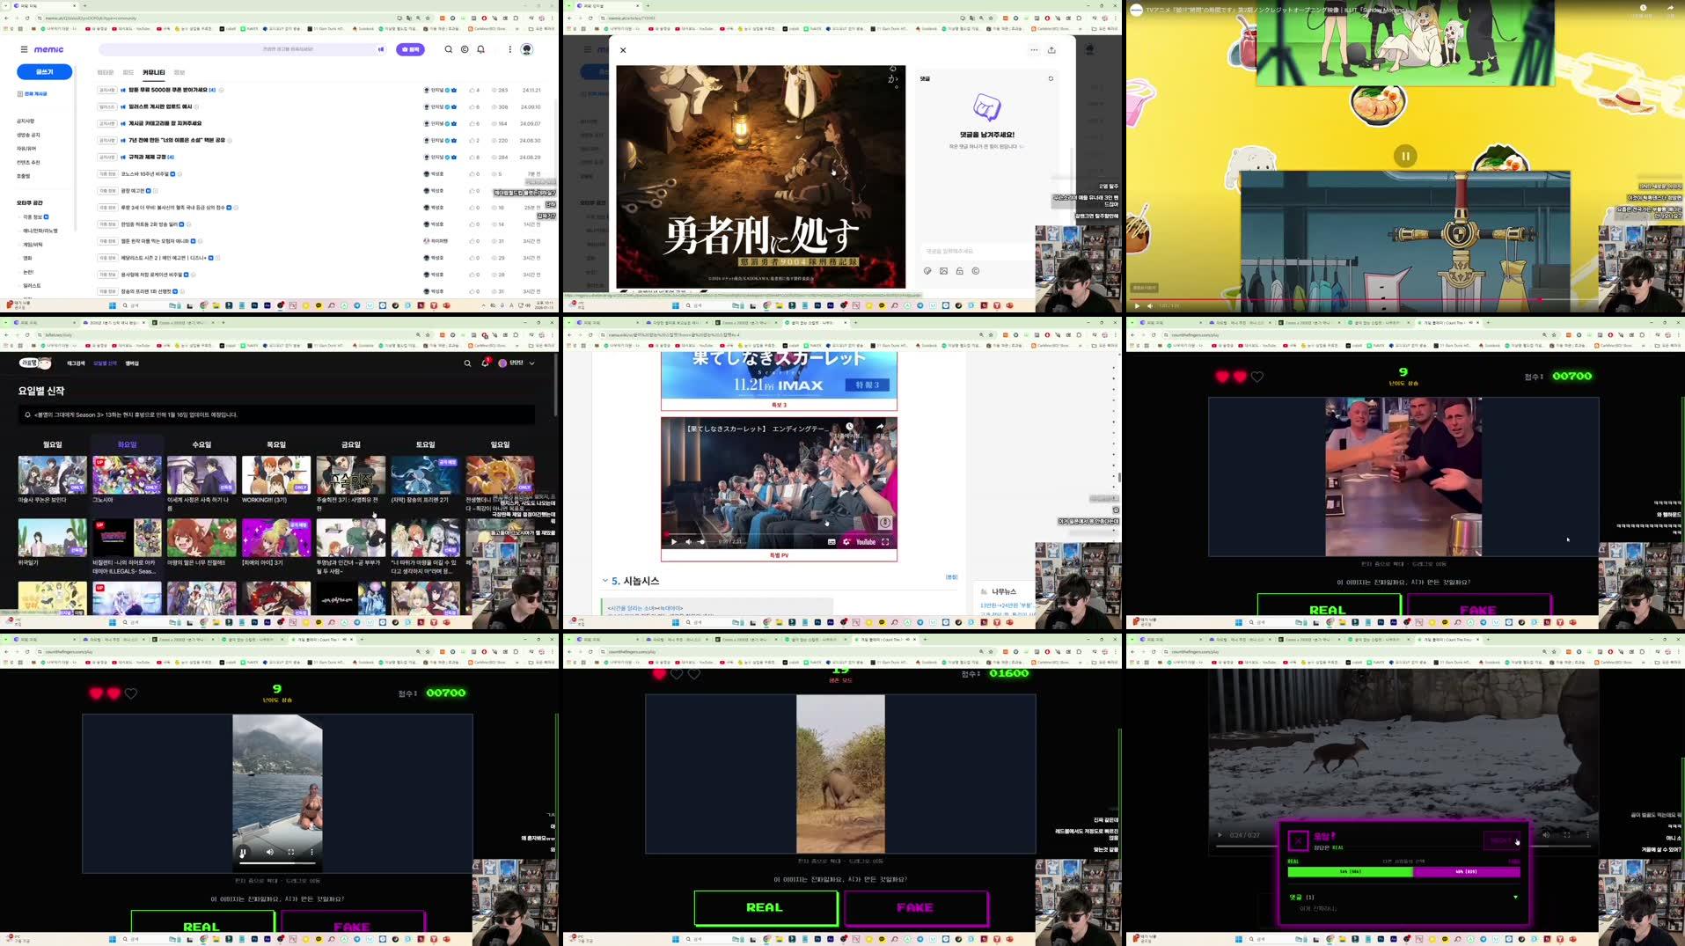Expand the 댓글 section in the answer popup
The height and width of the screenshot is (946, 1685).
1515,897
